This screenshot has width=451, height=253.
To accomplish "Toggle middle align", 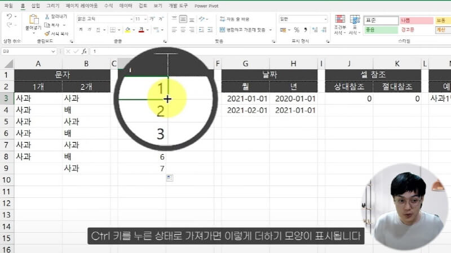I will point(183,19).
